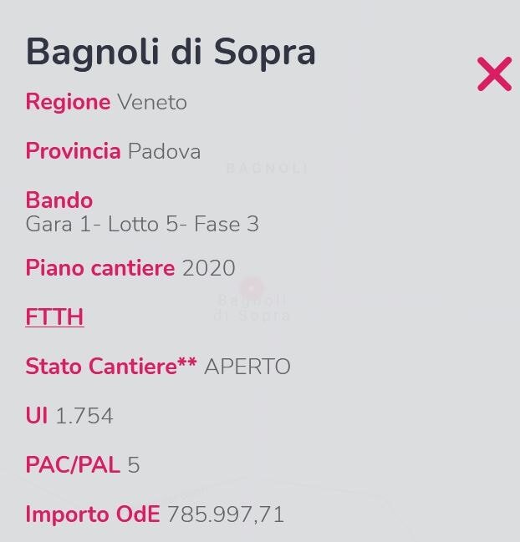Click the Veneto region value

coord(152,103)
